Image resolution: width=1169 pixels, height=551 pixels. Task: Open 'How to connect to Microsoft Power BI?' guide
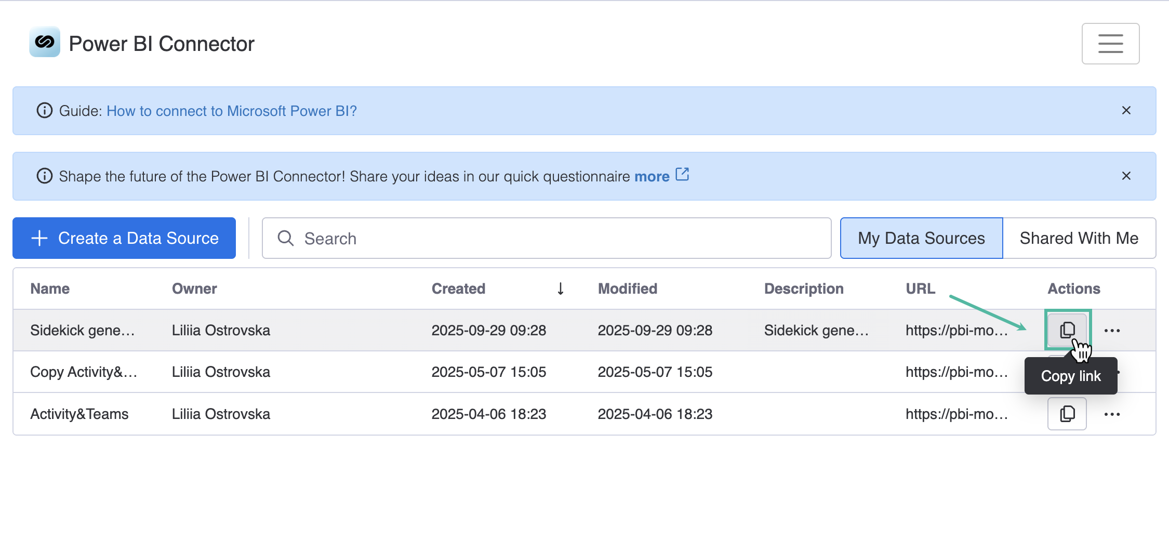(x=232, y=111)
